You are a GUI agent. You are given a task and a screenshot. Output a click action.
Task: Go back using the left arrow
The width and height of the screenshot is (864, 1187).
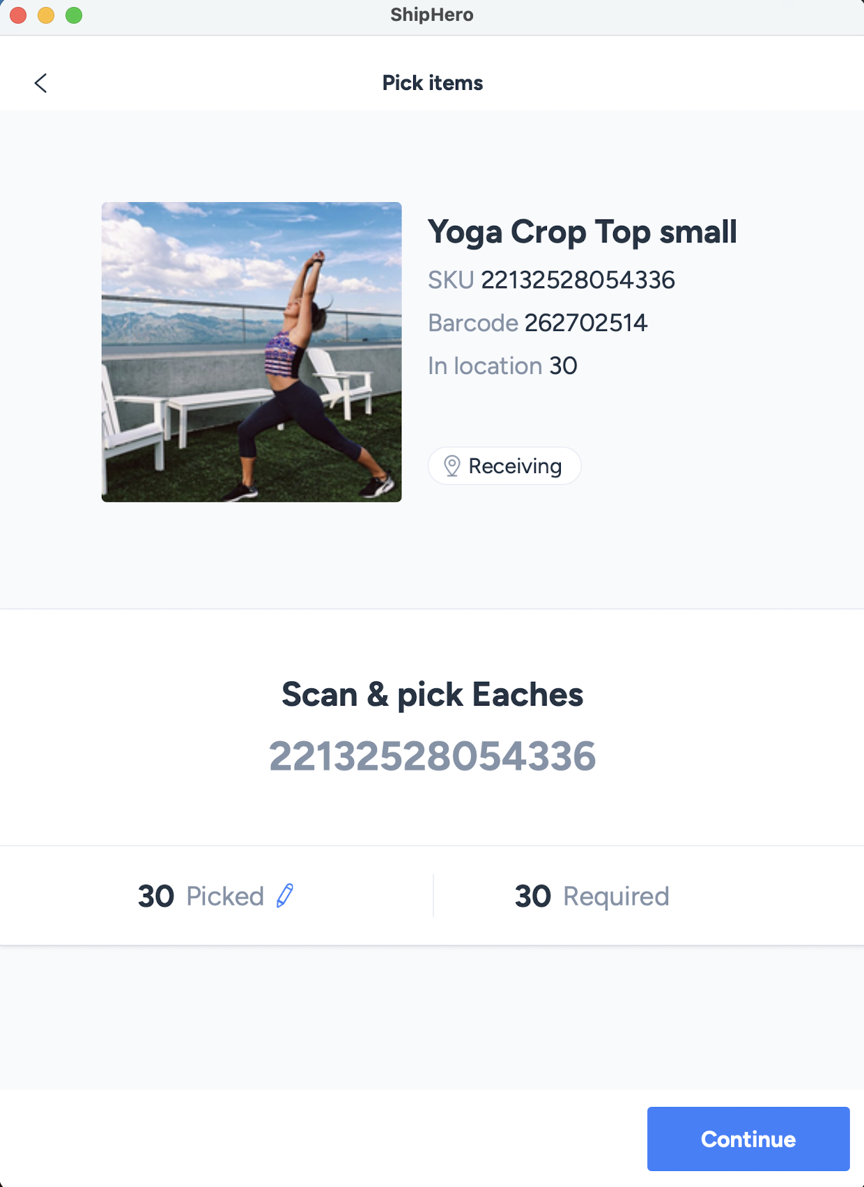[40, 83]
